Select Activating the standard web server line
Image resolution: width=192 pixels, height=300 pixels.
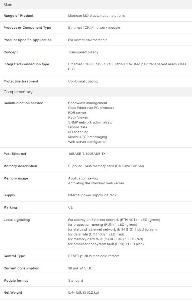(x=96, y=183)
